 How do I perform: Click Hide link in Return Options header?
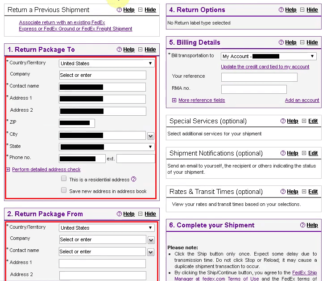[x=312, y=10]
